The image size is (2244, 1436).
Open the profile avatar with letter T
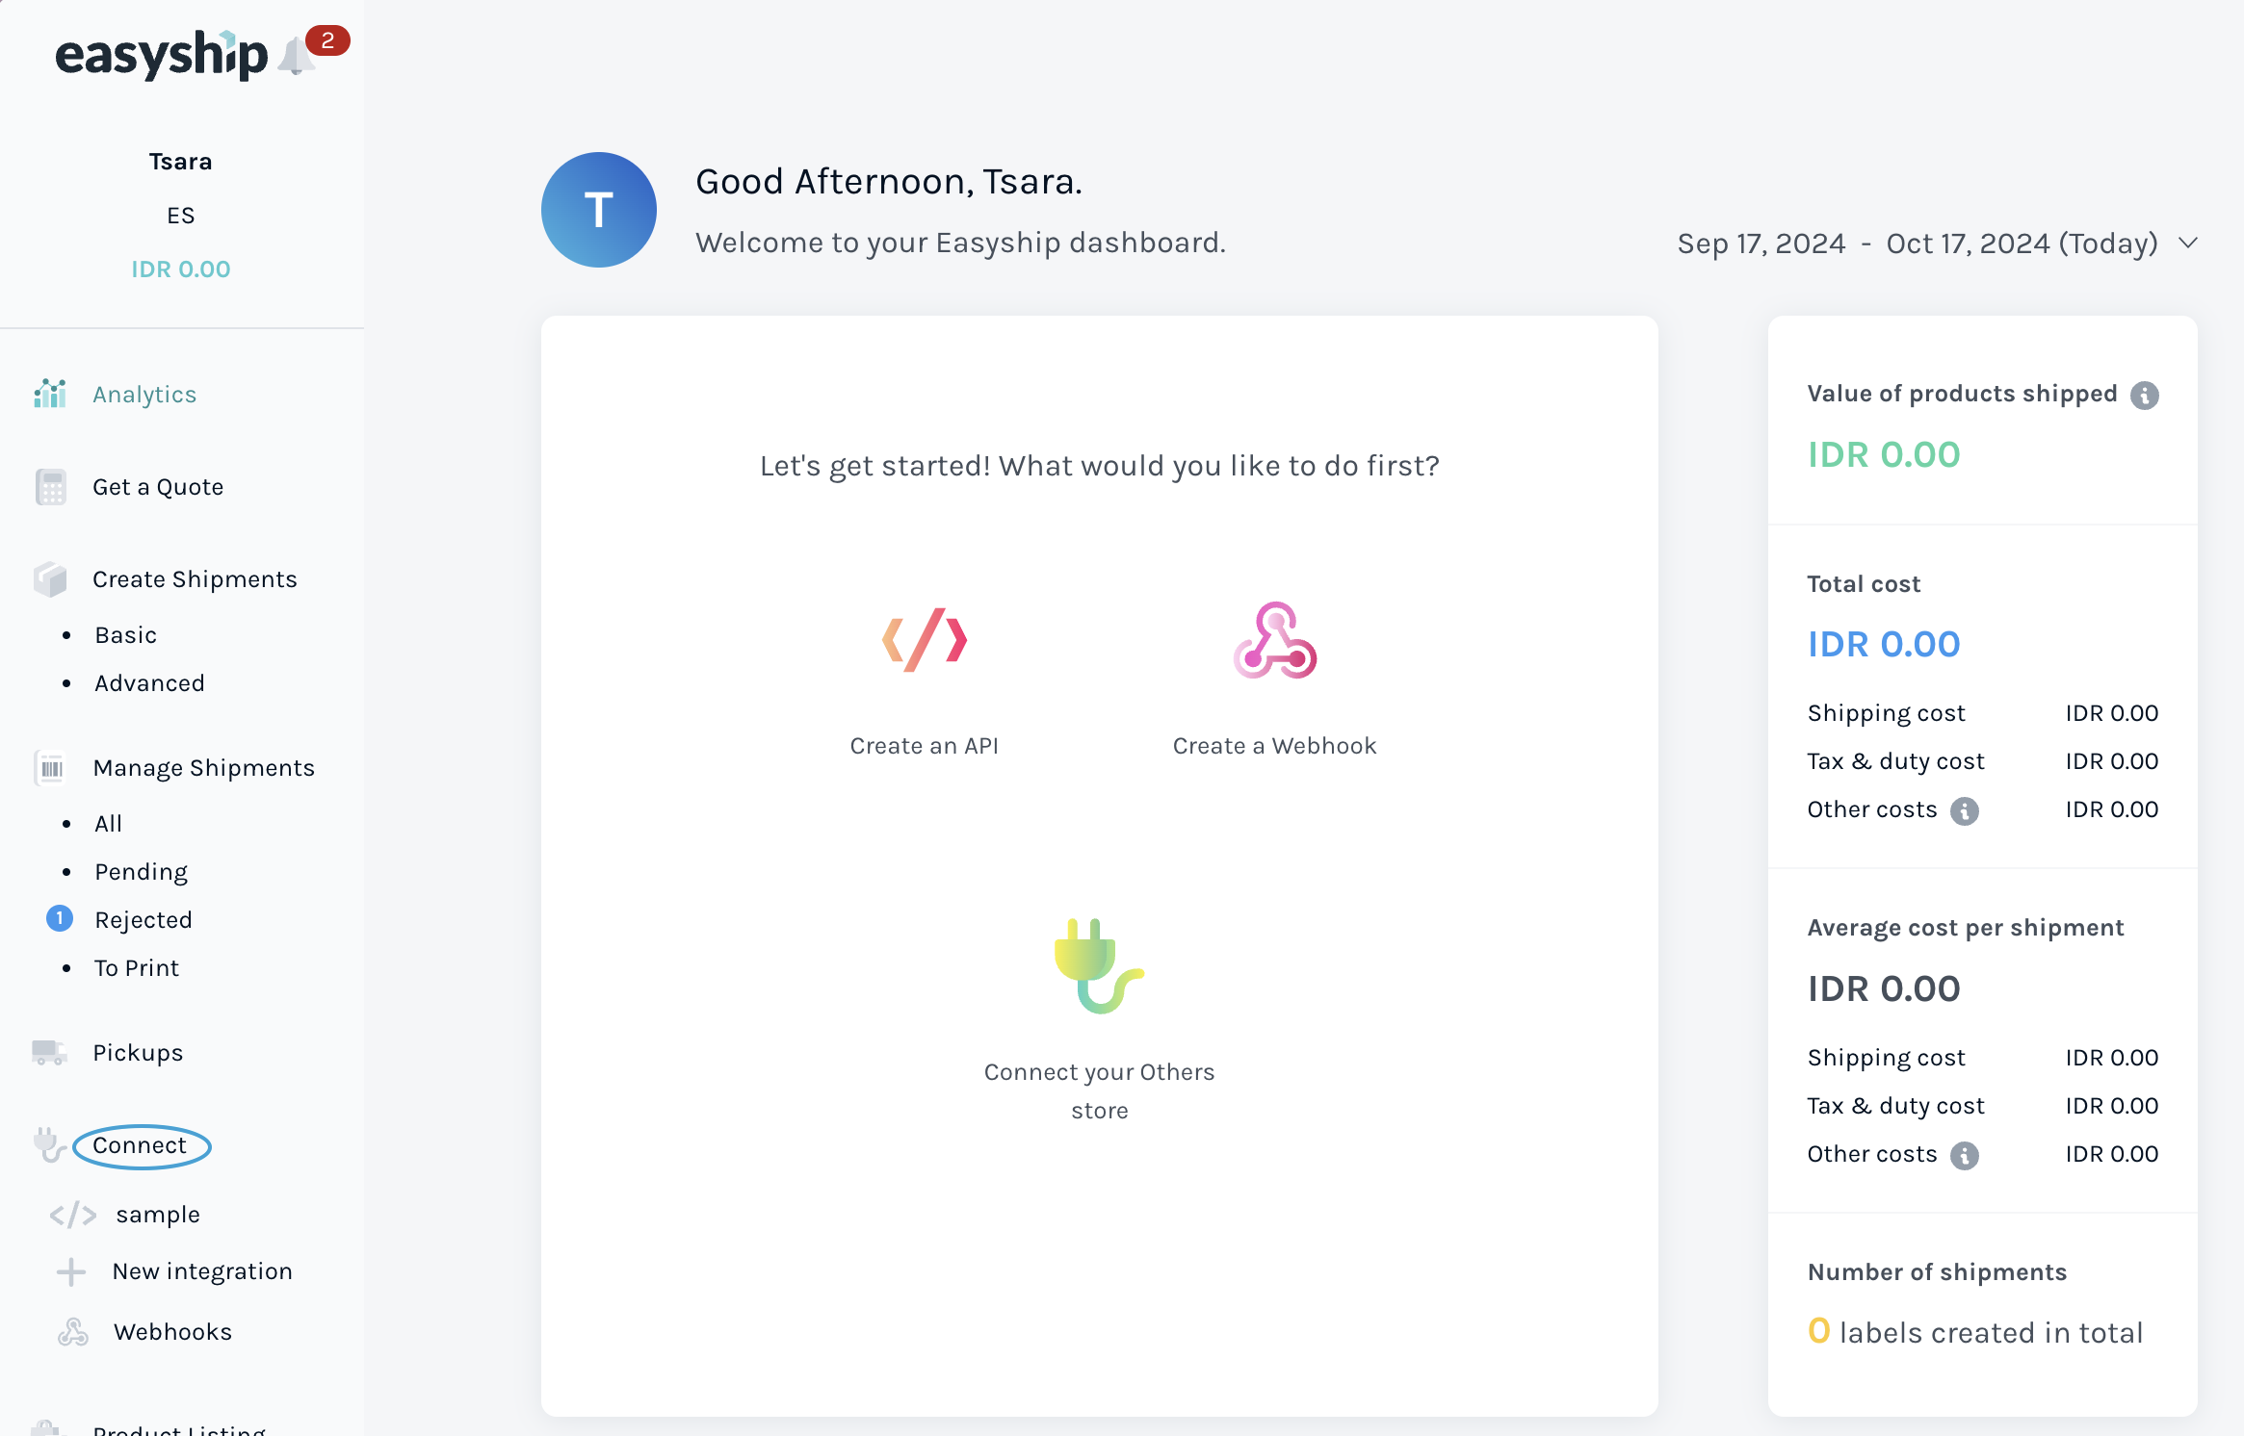click(599, 210)
